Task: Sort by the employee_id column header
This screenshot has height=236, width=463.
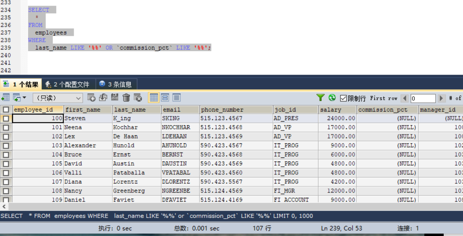Action: [x=38, y=110]
